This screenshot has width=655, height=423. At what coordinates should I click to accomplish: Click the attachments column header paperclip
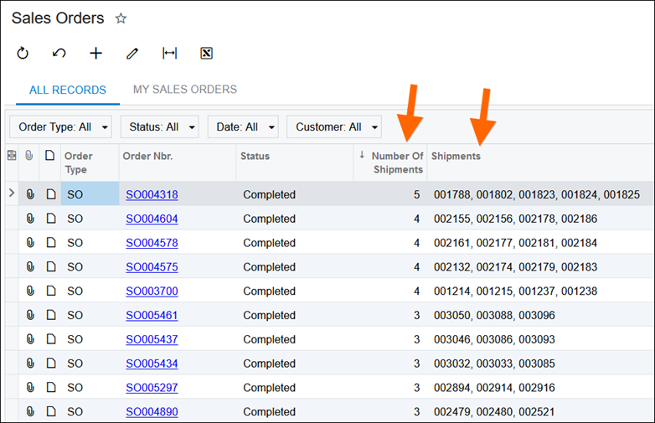28,156
